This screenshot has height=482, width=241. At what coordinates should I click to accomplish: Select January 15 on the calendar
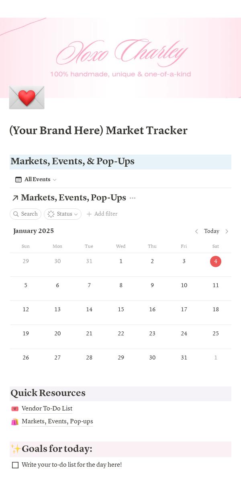121,309
